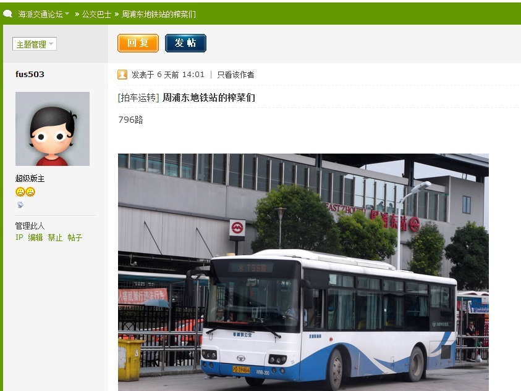Select 只看该作者 filter link
The height and width of the screenshot is (391, 521).
tap(235, 75)
